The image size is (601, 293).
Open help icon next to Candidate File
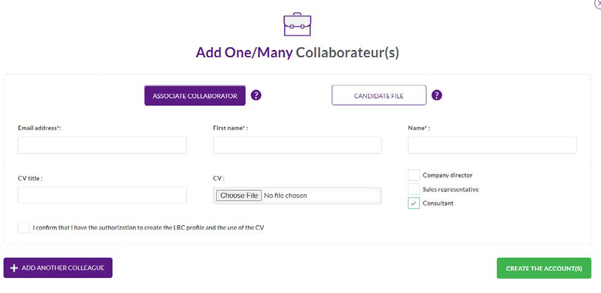click(x=437, y=95)
